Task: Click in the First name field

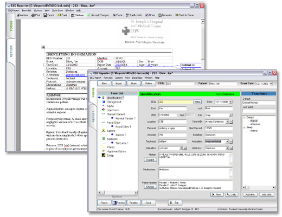Action: (172, 108)
